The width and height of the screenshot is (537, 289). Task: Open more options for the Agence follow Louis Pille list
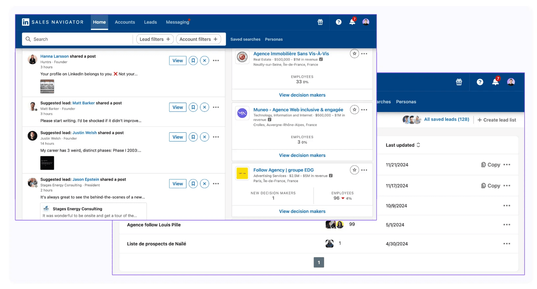[x=507, y=225]
